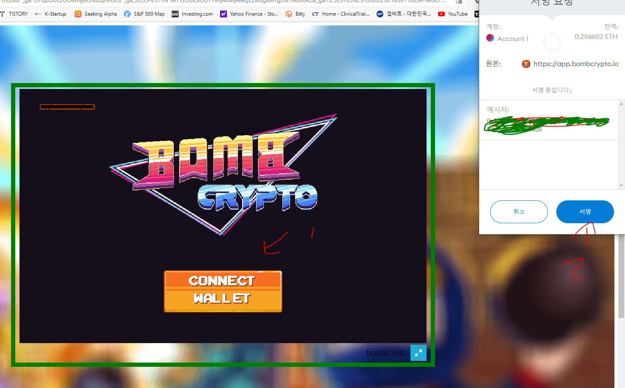
Task: Open the 업비트 - 대한민국 bookmark
Action: coord(404,14)
